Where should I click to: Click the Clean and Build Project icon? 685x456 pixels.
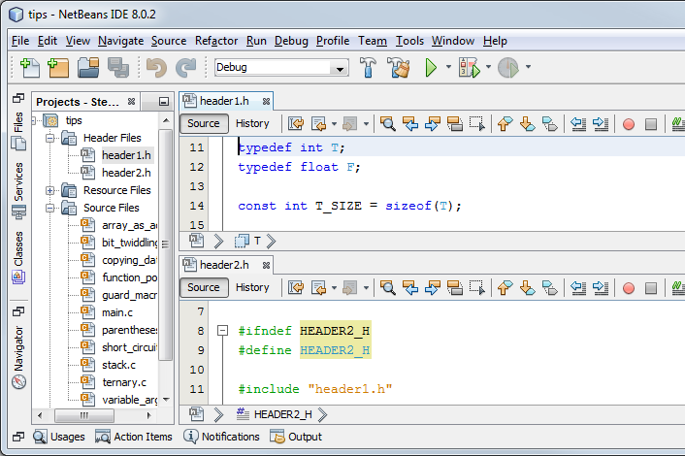399,67
